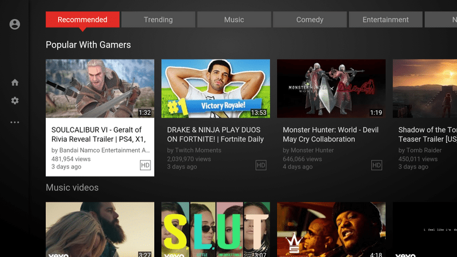Click the 'Music videos' section heading
Viewport: 457px width, 257px height.
(72, 188)
